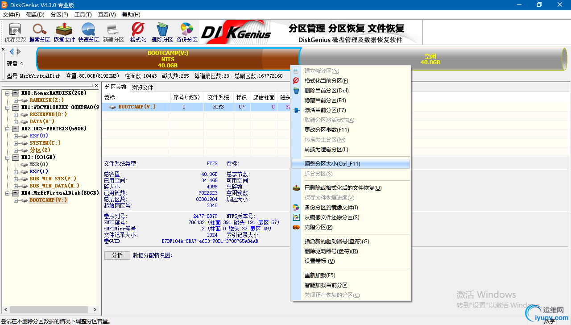The height and width of the screenshot is (325, 571).
Task: Collapse the HD4 MsftVirtualDisk node
Action: click(8, 193)
